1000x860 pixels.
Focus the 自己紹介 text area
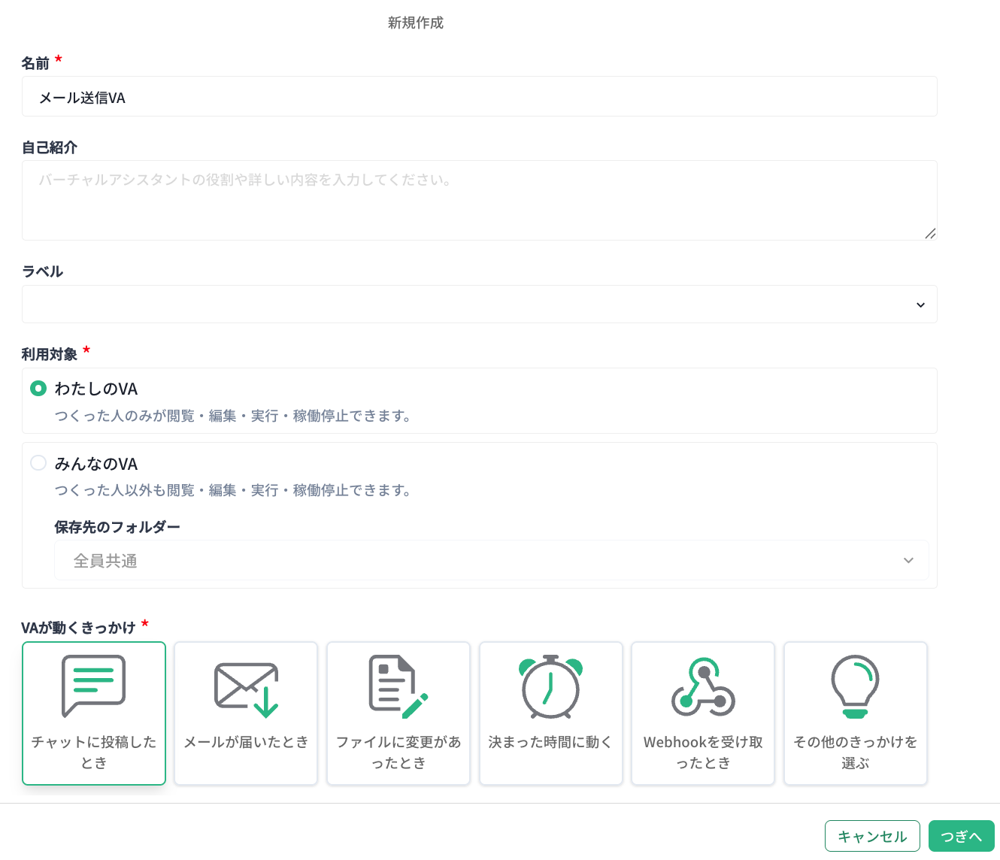point(479,200)
